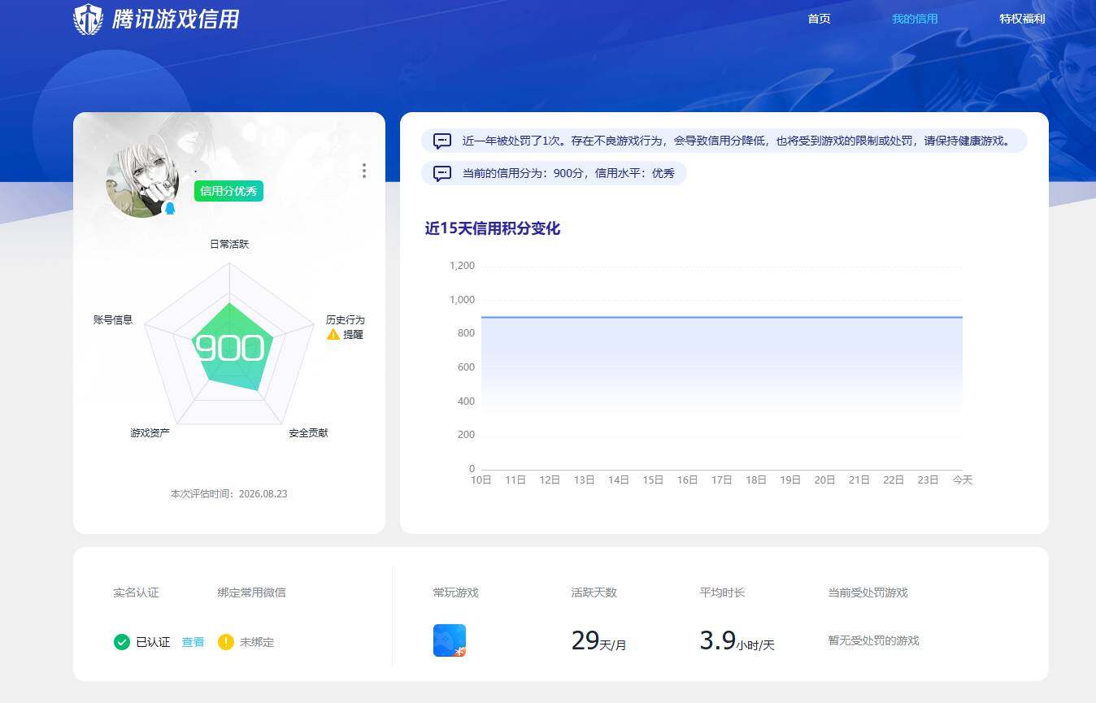The width and height of the screenshot is (1096, 703).
Task: Click the 绑定常用微信 label
Action: tap(251, 592)
